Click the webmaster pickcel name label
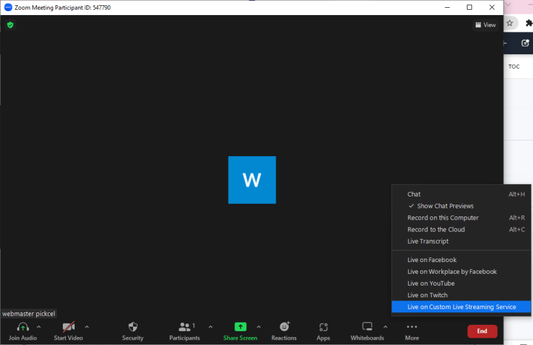 point(29,314)
